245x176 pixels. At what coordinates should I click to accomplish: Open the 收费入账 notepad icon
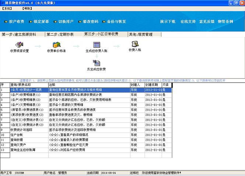point(135,44)
